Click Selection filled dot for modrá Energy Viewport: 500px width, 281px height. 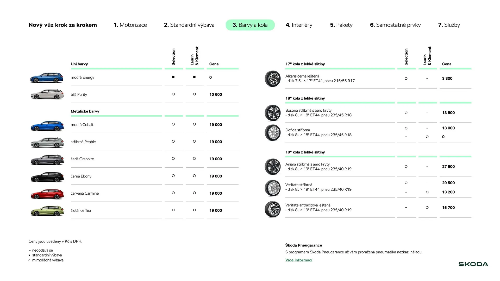pos(173,77)
